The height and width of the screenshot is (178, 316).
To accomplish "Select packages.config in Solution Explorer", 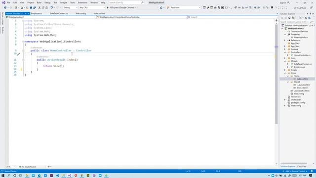I will point(298,103).
